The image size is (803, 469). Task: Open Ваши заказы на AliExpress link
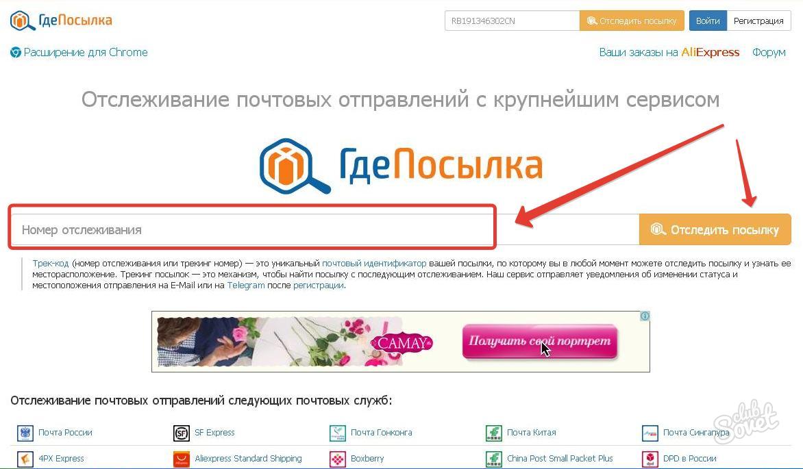[x=669, y=52]
